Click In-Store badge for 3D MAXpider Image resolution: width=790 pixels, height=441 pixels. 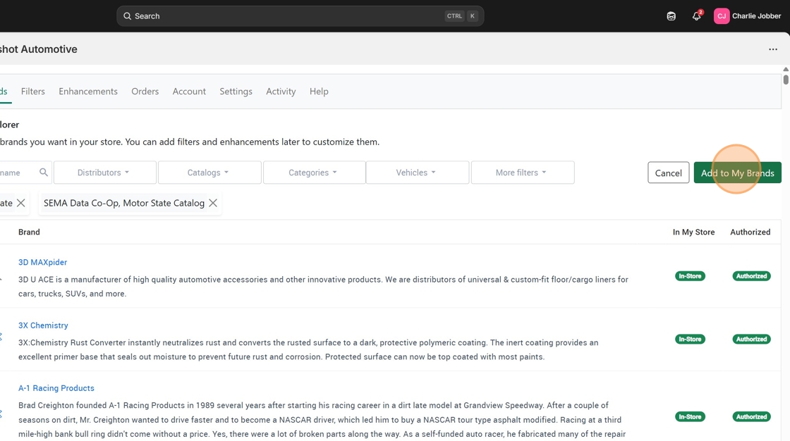[691, 276]
